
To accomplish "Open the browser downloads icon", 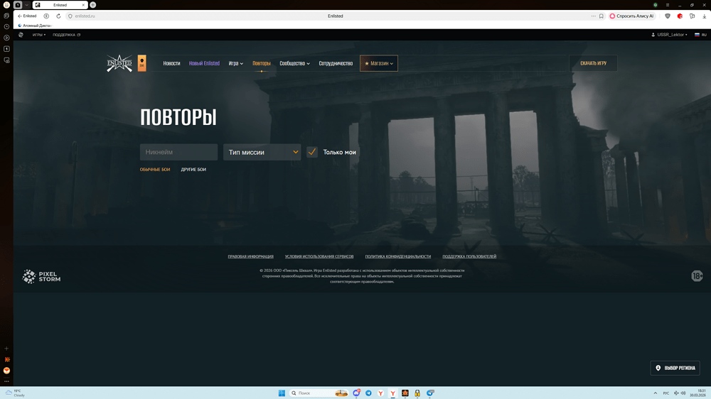I will [x=704, y=16].
